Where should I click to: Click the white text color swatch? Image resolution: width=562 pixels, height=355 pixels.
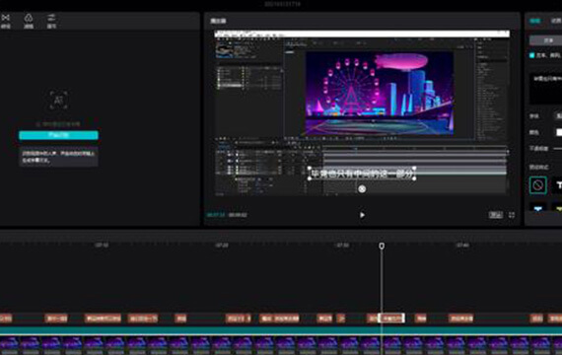point(559,132)
